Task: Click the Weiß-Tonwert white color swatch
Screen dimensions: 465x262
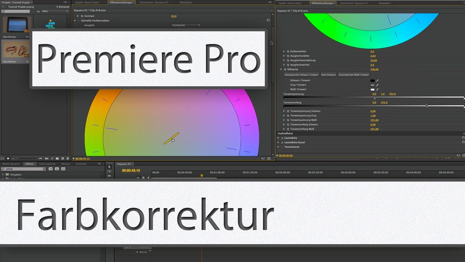Action: [x=372, y=90]
